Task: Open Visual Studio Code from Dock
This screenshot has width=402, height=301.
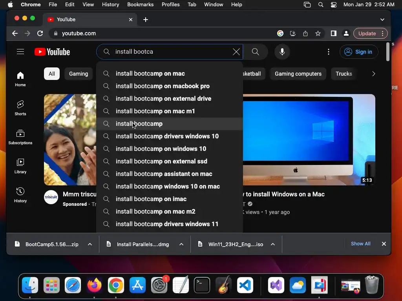Action: (245, 285)
